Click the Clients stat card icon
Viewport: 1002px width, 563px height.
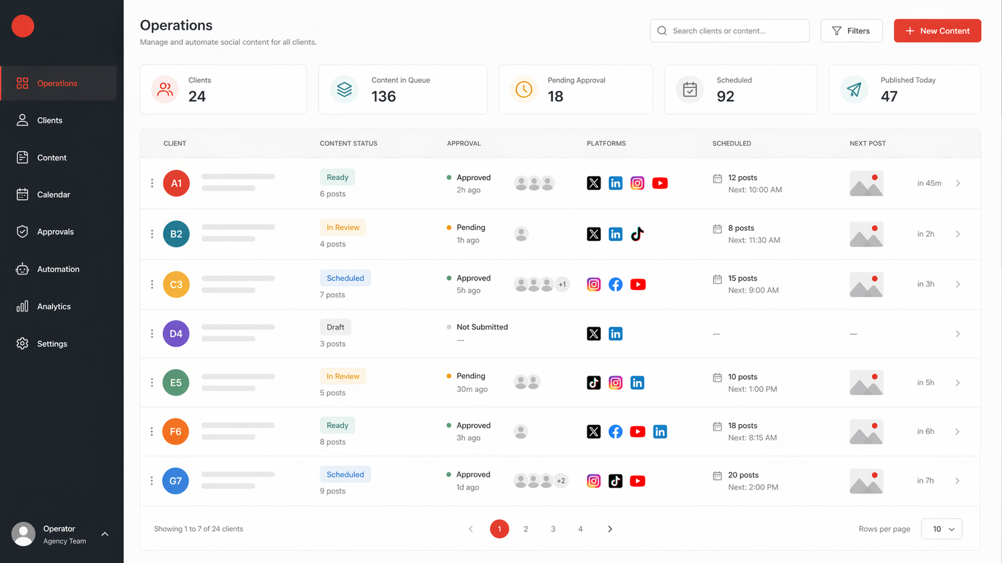[x=165, y=89]
